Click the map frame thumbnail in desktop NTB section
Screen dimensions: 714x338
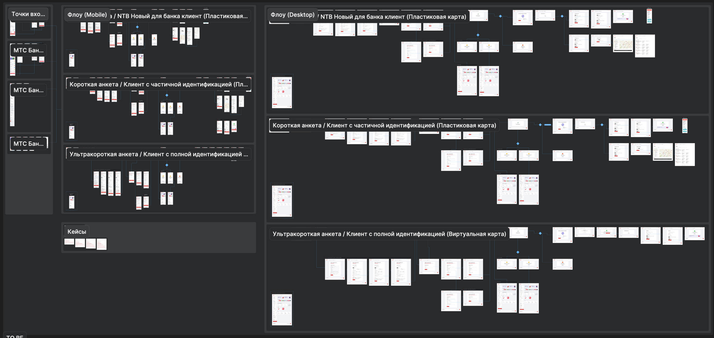pos(623,43)
